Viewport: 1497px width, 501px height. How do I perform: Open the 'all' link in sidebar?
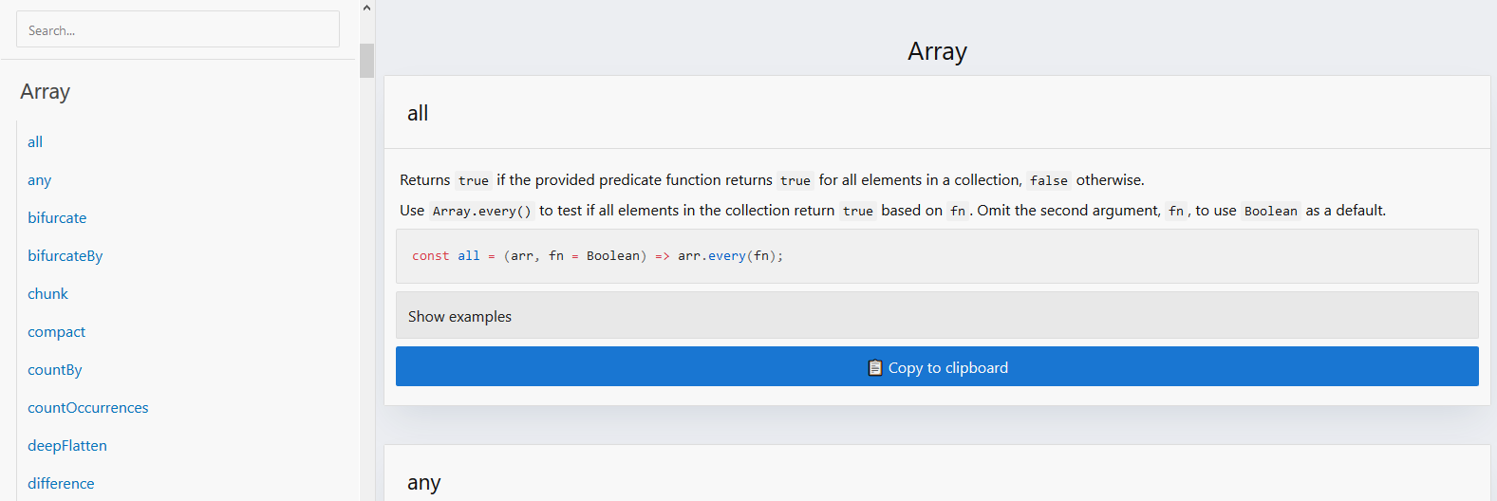click(x=35, y=142)
